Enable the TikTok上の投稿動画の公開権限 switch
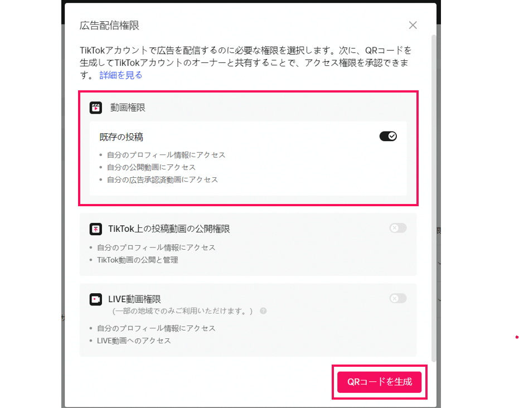This screenshot has width=519, height=408. [x=398, y=228]
